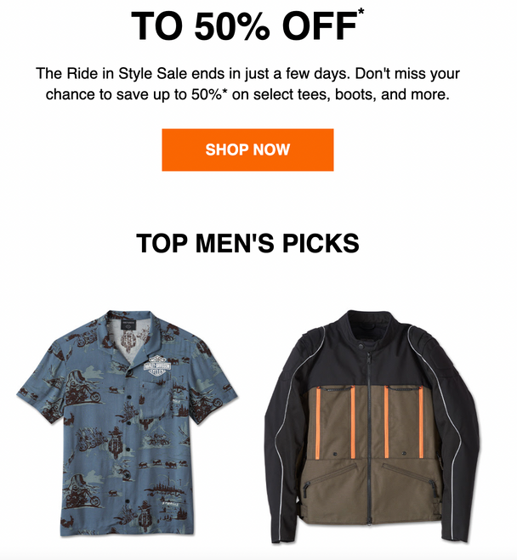Click the jacket's center front zipper
Image resolution: width=517 pixels, height=560 pixels.
click(369, 439)
